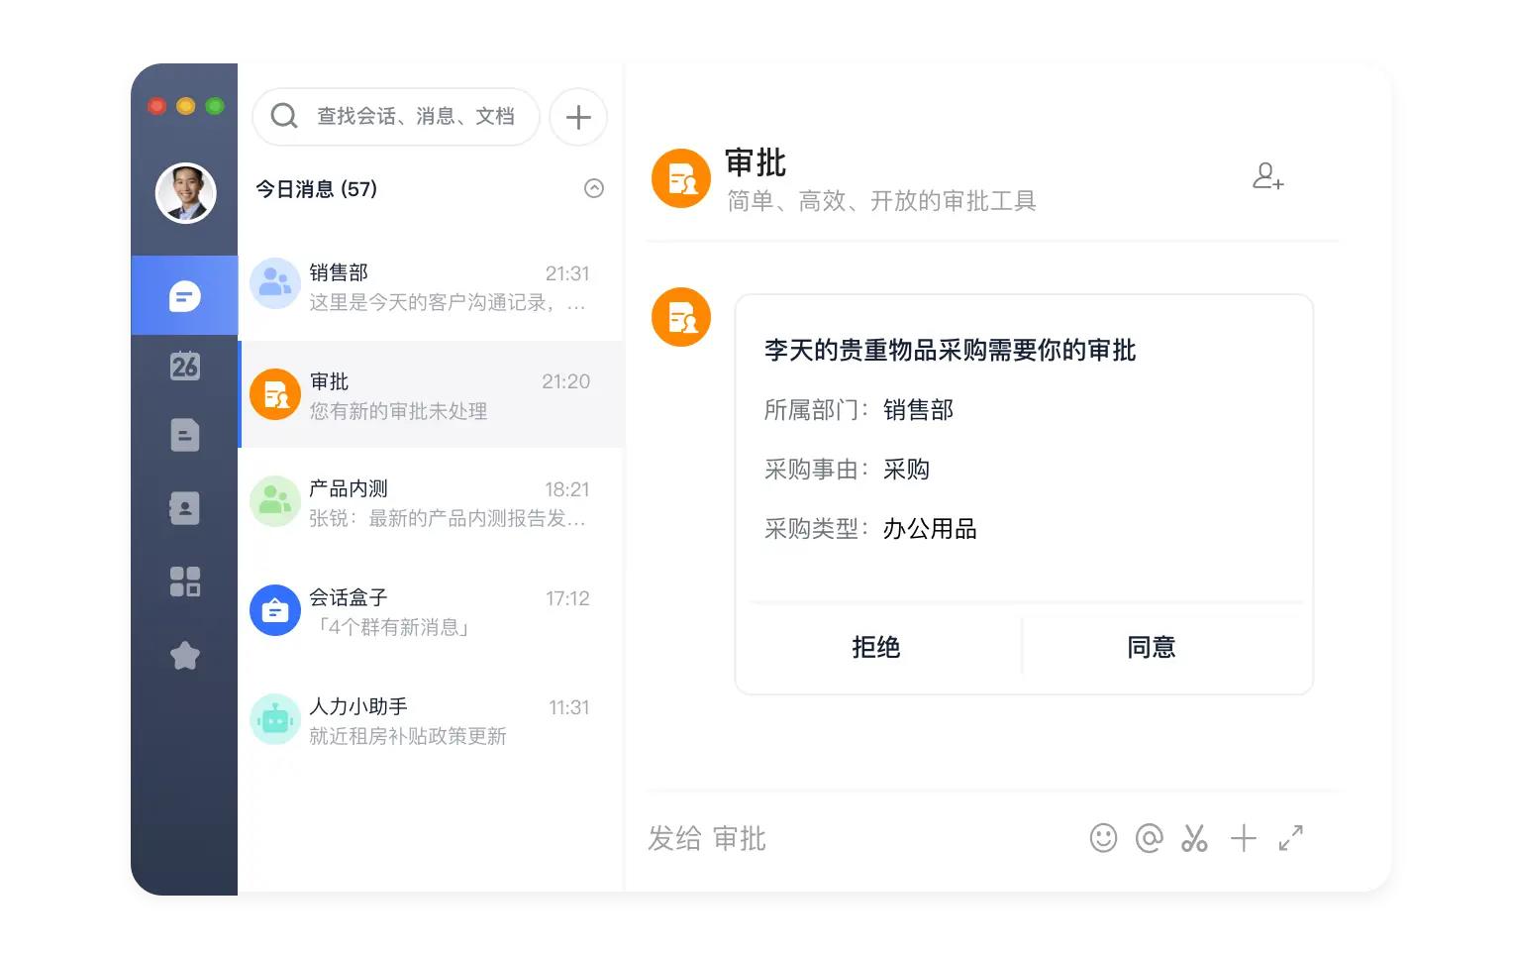Image resolution: width=1513 pixels, height=955 pixels.
Task: Click the 办公用品 purchase type value
Action: point(930,529)
